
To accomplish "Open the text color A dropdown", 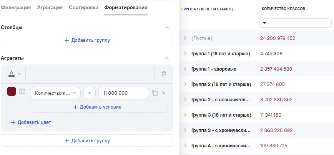I will [15, 74].
